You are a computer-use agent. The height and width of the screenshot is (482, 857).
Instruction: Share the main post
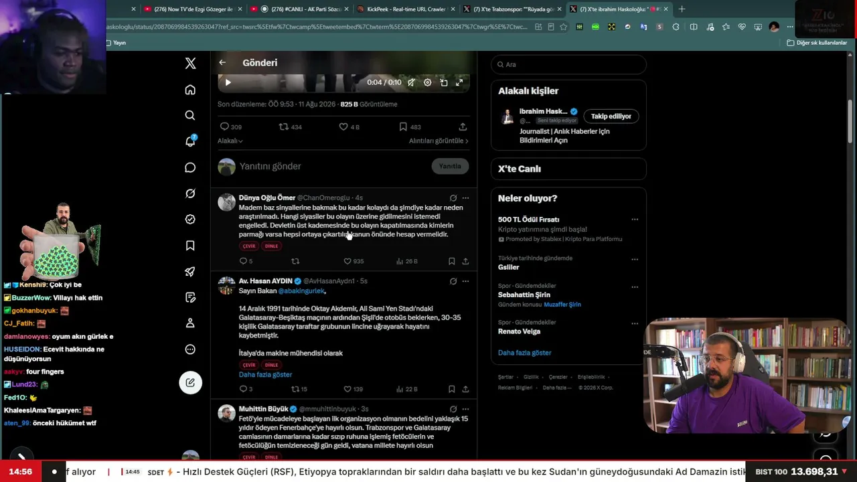pos(463,127)
